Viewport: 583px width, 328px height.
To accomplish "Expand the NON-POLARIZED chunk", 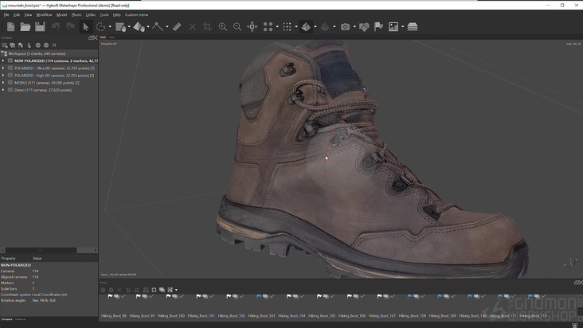I will click(3, 61).
